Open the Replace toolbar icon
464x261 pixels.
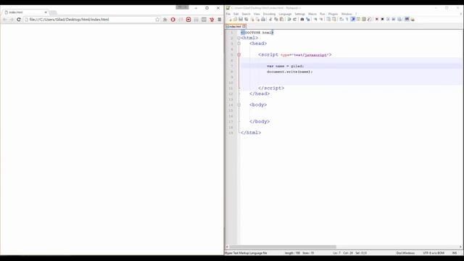coord(307,20)
